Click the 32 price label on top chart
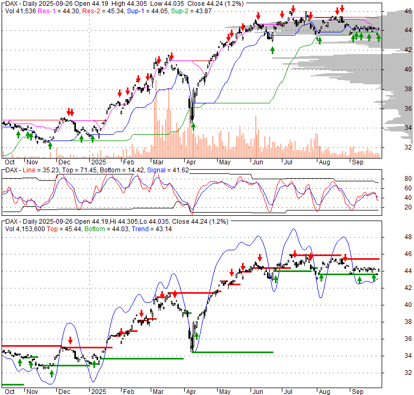Viewport: 414px width, 395px height. [x=408, y=147]
